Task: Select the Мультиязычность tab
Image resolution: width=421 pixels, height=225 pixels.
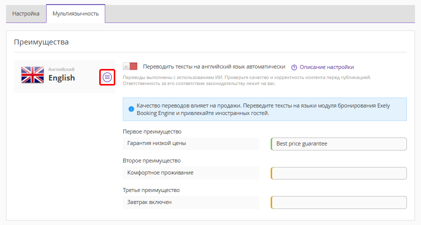Action: click(76, 13)
